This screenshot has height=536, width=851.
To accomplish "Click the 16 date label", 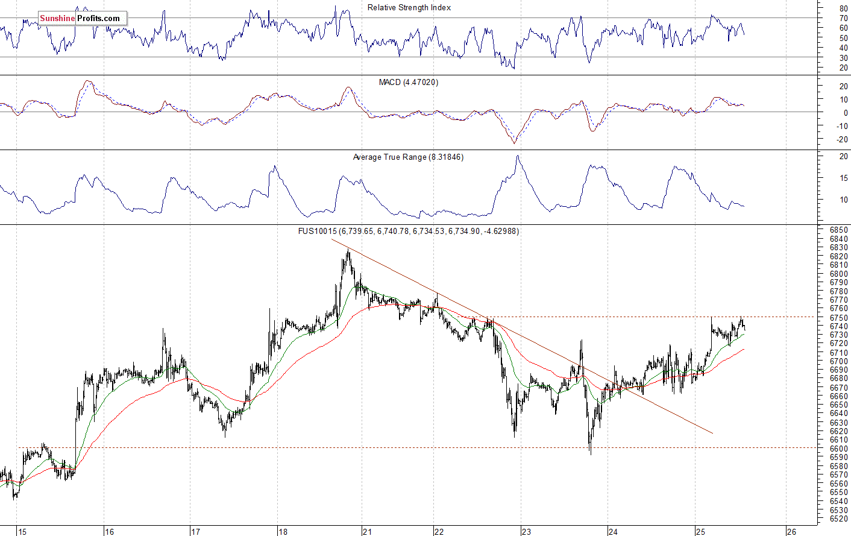I will pyautogui.click(x=109, y=532).
